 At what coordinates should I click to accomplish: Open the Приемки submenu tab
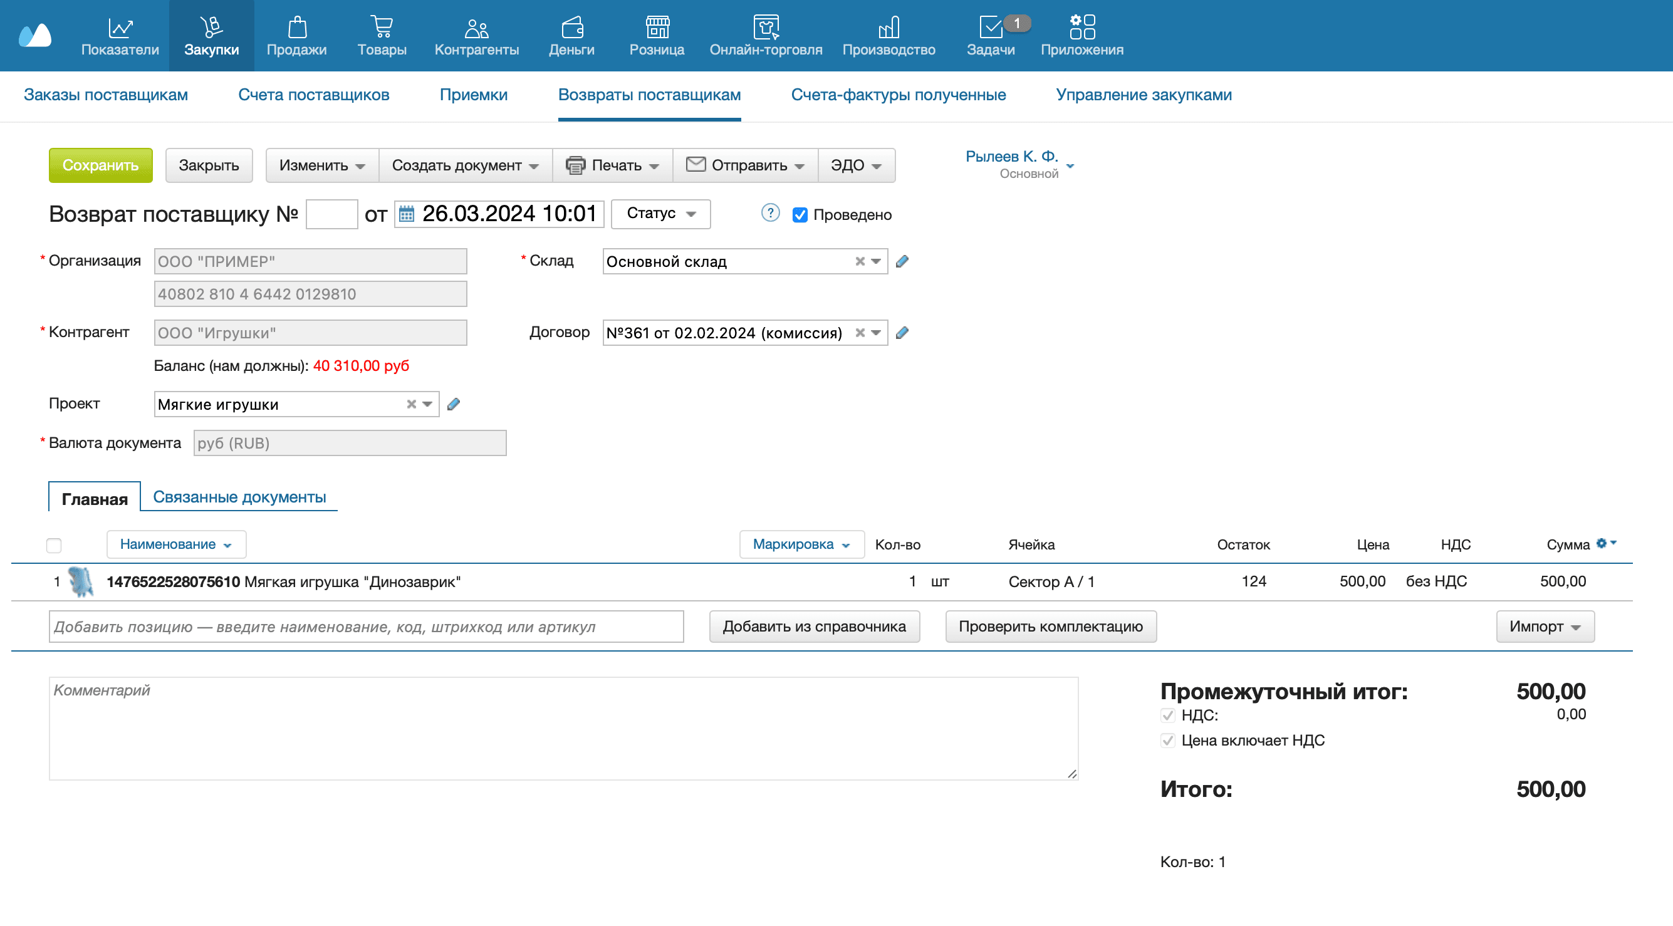(x=474, y=95)
